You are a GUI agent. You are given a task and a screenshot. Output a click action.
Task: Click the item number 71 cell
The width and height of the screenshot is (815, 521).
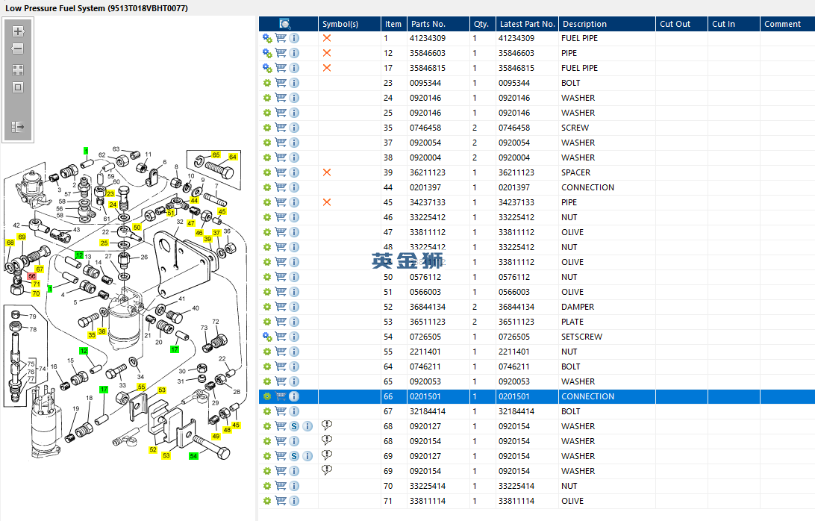pos(393,502)
